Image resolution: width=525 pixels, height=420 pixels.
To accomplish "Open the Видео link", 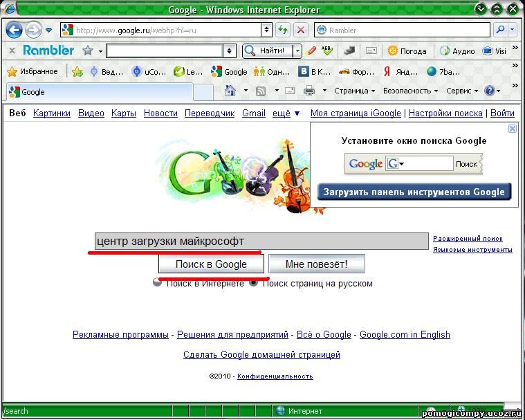I will (91, 113).
